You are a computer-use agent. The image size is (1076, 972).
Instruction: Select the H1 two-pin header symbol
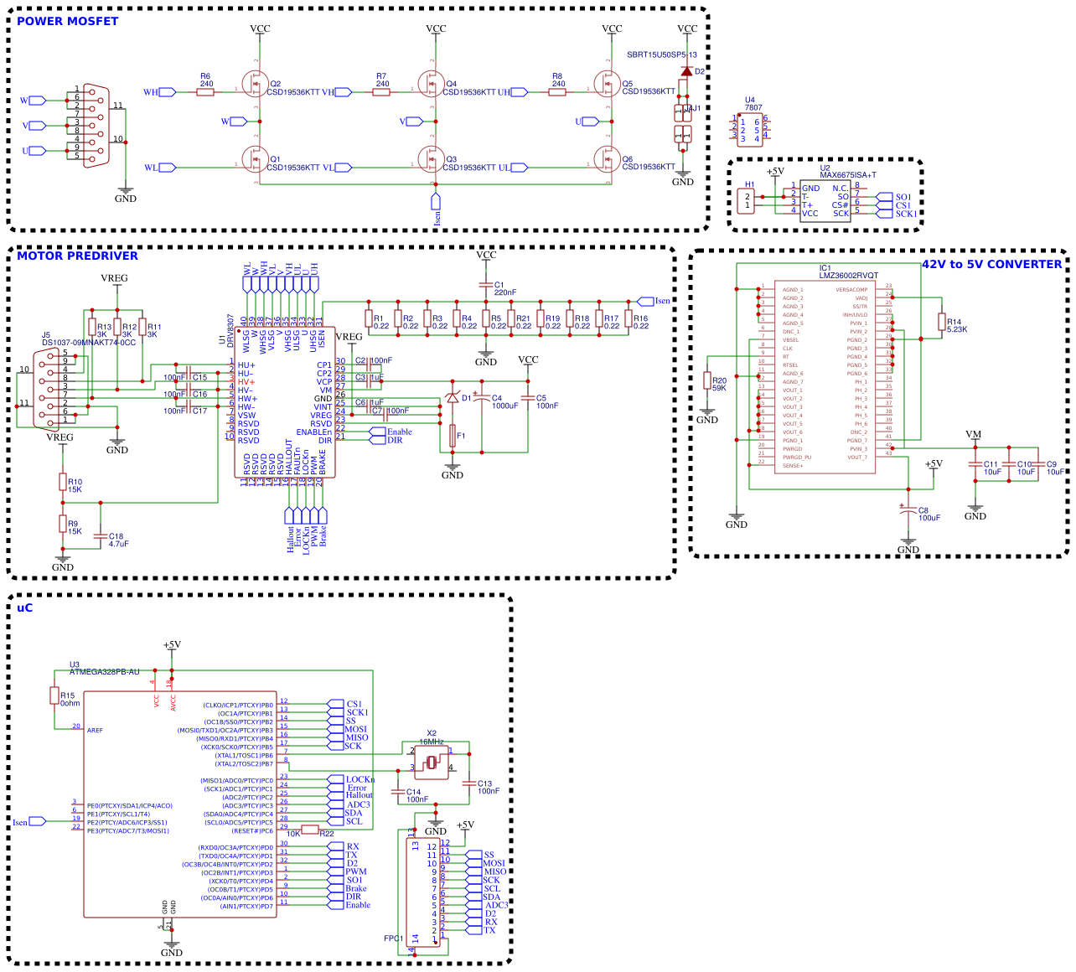(746, 201)
